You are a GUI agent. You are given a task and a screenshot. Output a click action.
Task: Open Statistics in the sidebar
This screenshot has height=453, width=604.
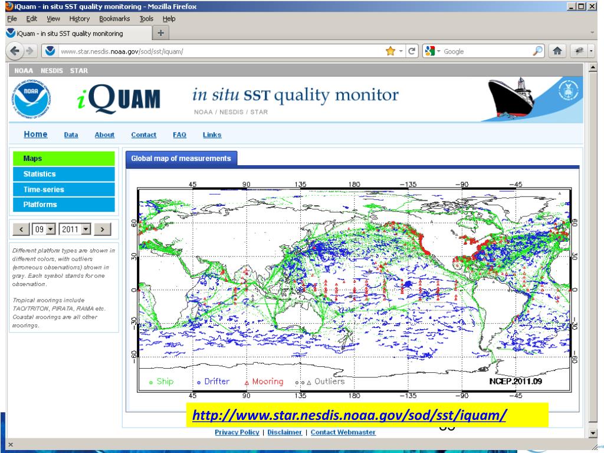click(64, 174)
